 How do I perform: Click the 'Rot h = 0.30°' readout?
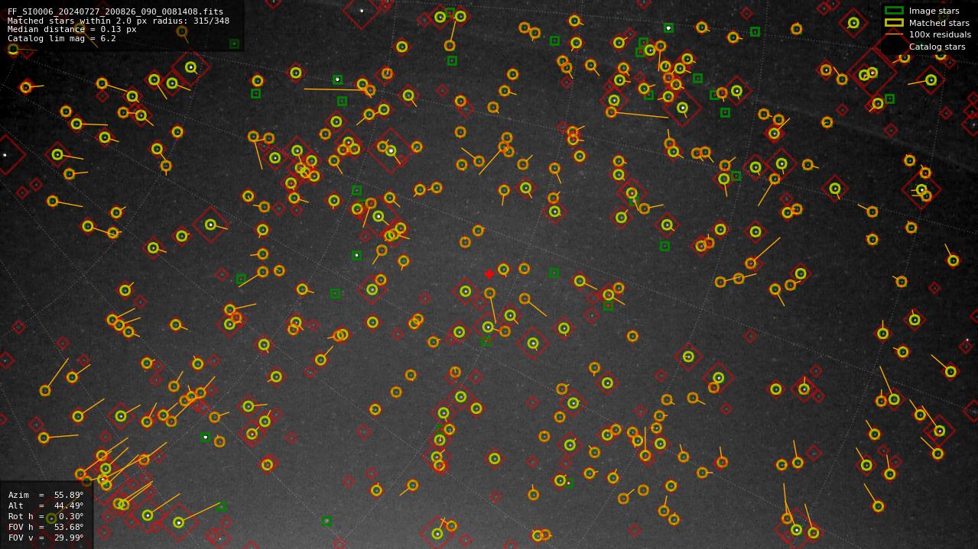(46, 516)
